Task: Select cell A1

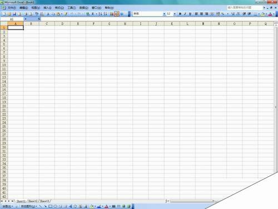Action: click(16, 28)
